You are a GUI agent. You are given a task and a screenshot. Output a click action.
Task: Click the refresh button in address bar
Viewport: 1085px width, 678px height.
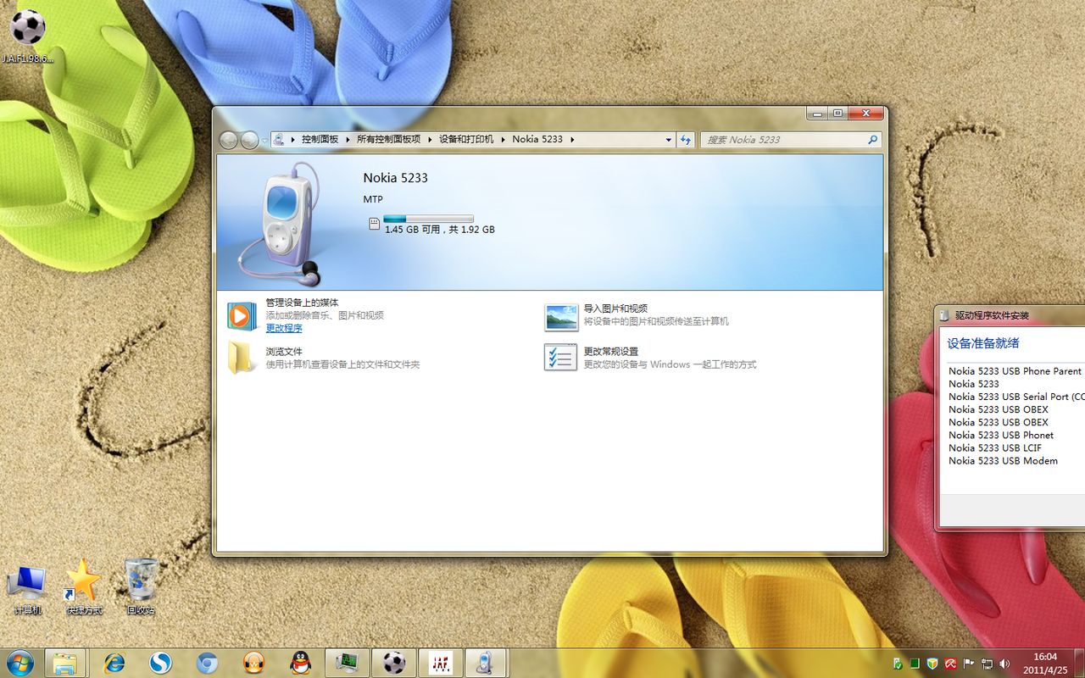(686, 140)
